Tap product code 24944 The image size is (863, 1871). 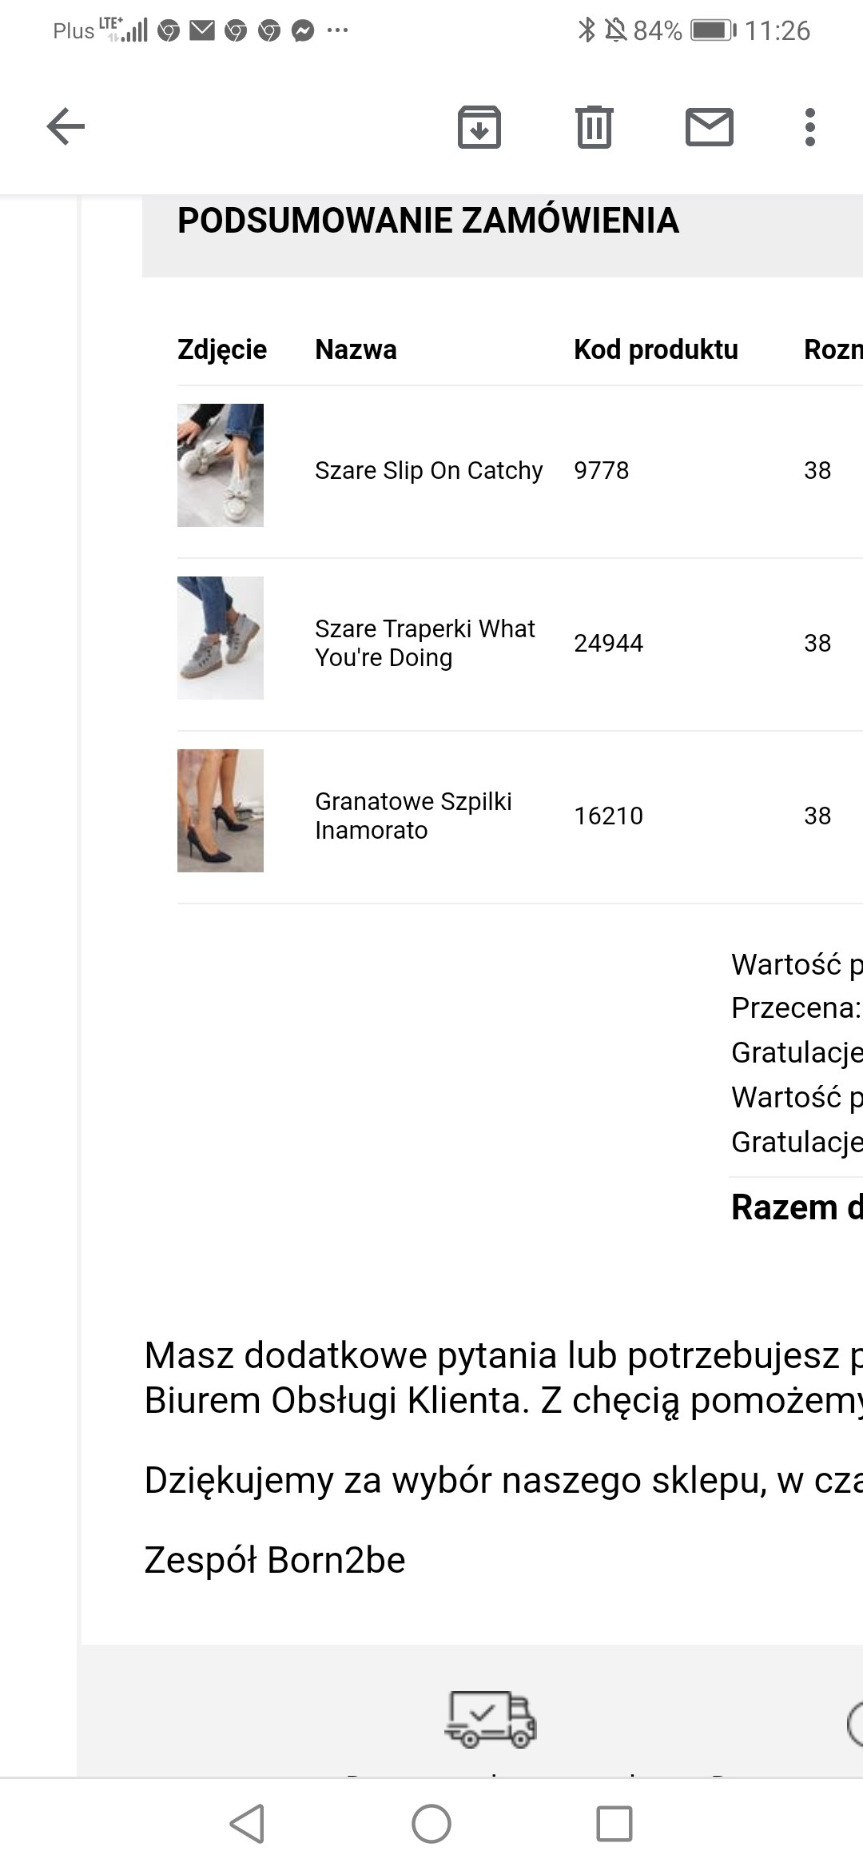tap(608, 643)
